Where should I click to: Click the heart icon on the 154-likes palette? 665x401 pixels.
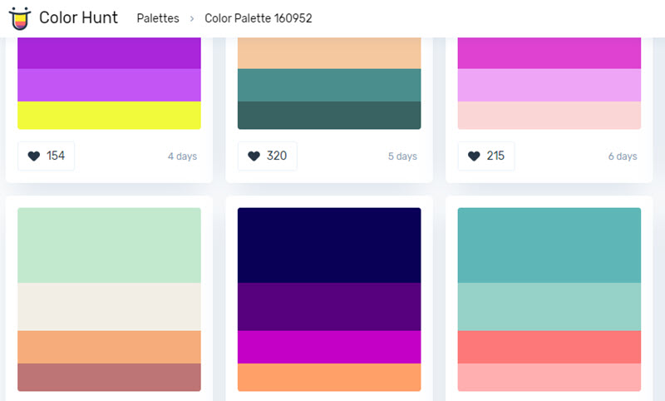coord(33,156)
